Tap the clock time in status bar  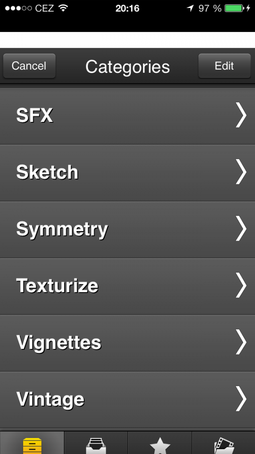coord(127,8)
